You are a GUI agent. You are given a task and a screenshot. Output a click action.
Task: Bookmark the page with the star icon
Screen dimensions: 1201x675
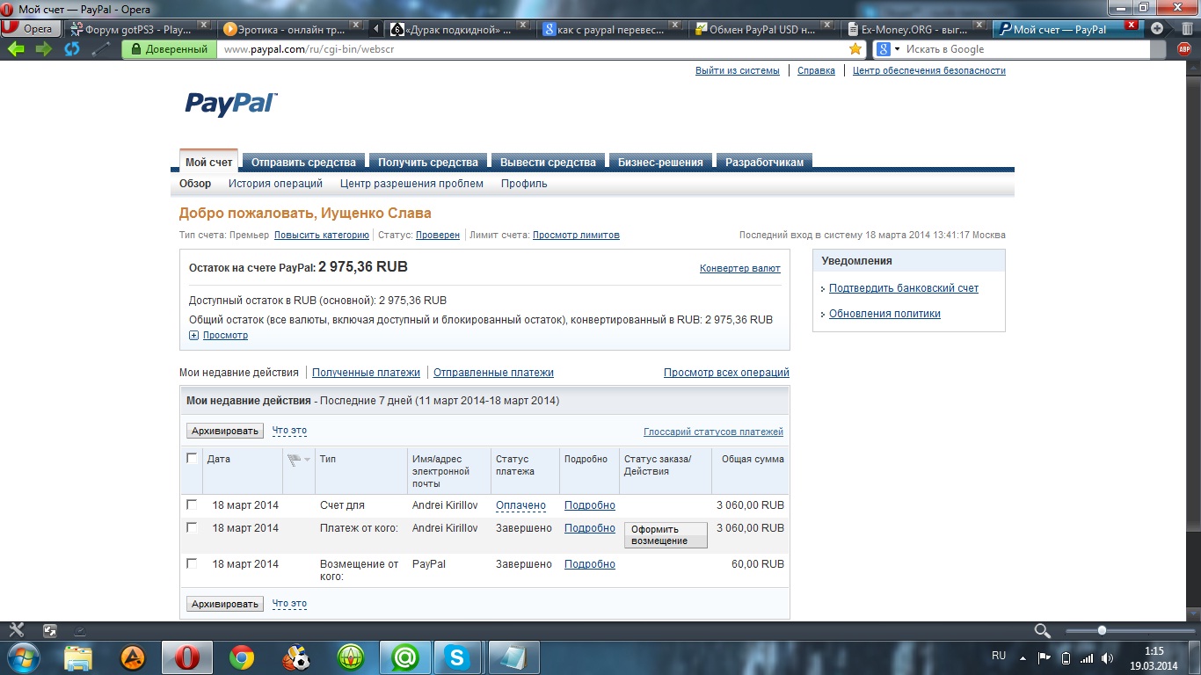tap(855, 49)
